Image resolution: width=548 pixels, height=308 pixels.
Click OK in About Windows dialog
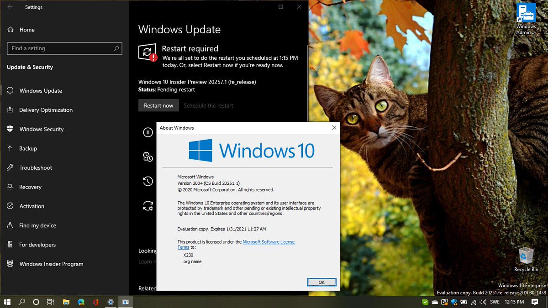point(321,282)
